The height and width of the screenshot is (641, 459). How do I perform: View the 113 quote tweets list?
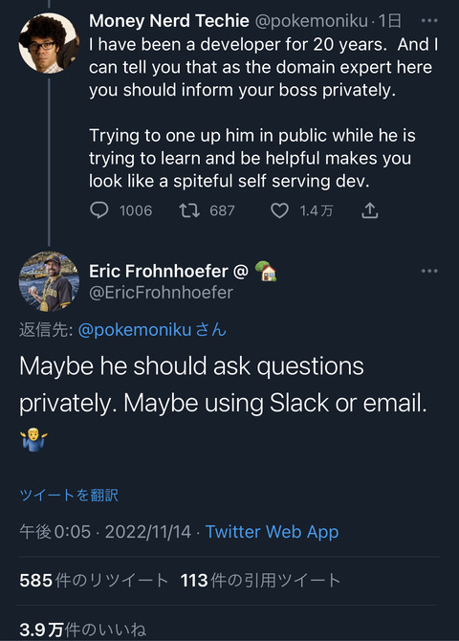coord(260,581)
